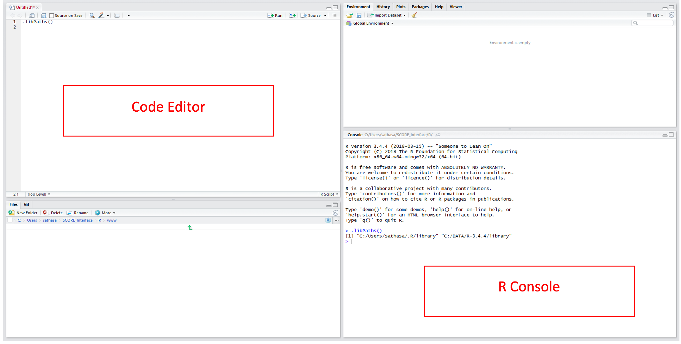Image resolution: width=681 pixels, height=344 pixels.
Task: Click re-run previous code region icon
Action: pyautogui.click(x=292, y=16)
